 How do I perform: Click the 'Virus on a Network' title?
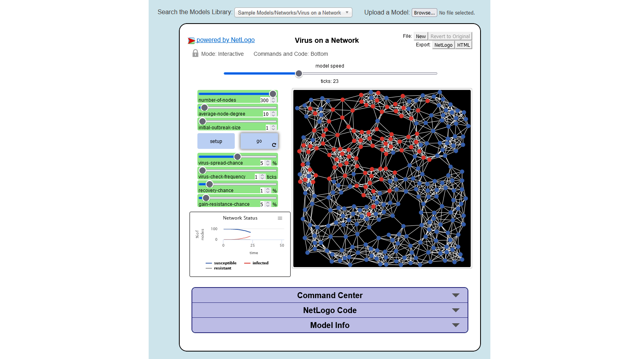tap(327, 40)
